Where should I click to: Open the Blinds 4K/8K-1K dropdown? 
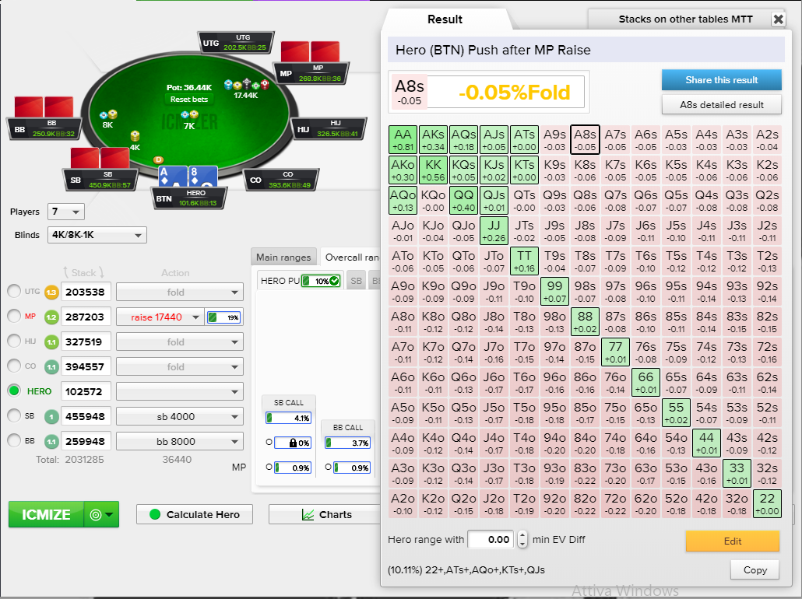(97, 235)
